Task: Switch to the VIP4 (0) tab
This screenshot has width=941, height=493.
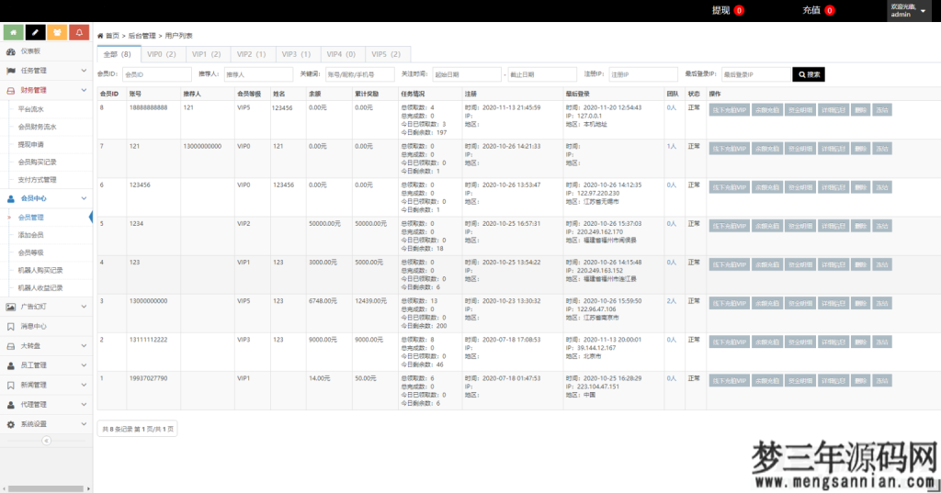Action: point(342,54)
